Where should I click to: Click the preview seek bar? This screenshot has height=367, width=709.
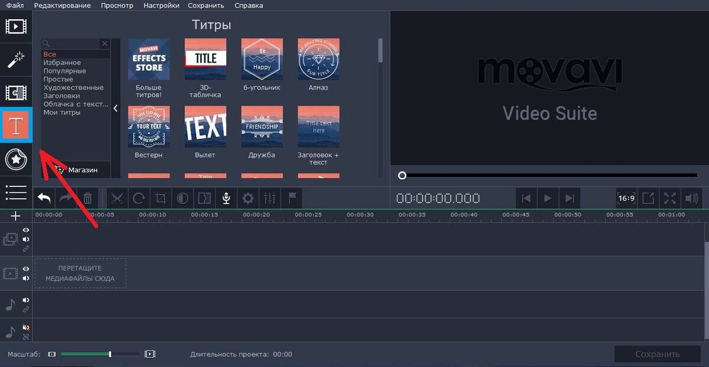point(548,175)
